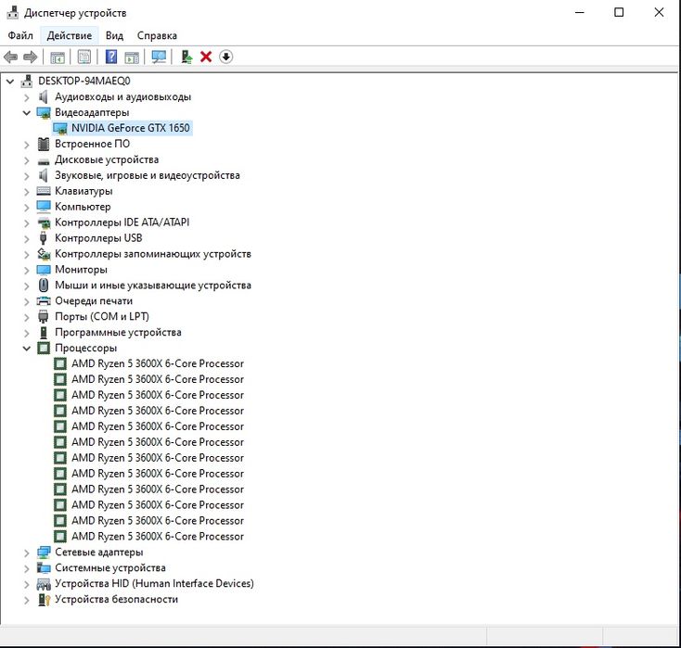Image resolution: width=681 pixels, height=648 pixels.
Task: Collapse the Видеоадаптеры category
Action: point(27,113)
